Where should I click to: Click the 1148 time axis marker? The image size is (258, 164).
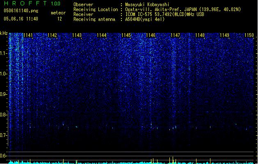coord(200,35)
